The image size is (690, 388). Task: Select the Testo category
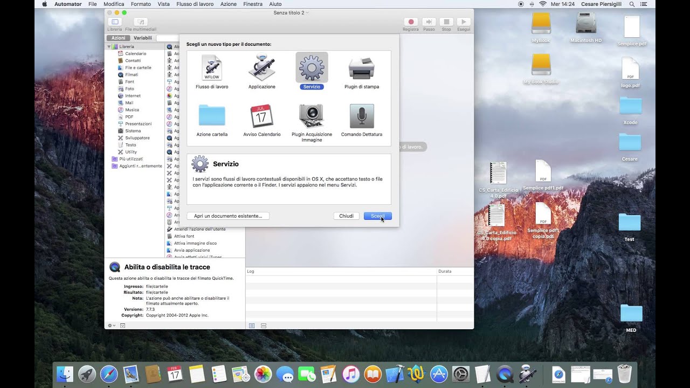pyautogui.click(x=130, y=145)
